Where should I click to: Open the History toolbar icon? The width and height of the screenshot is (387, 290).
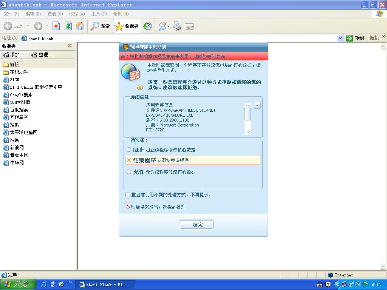(x=147, y=26)
